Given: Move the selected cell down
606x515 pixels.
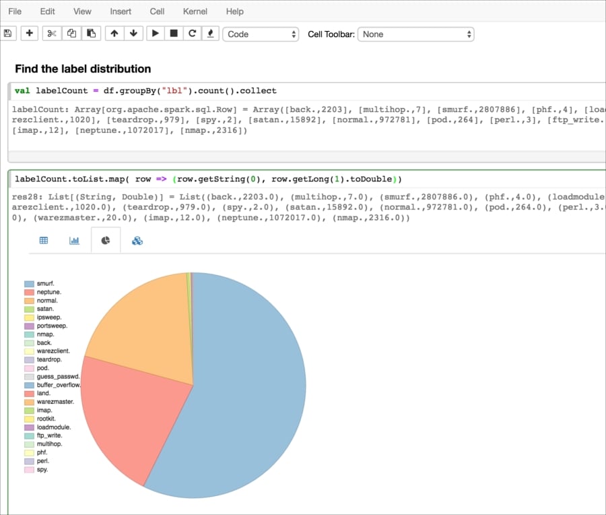Looking at the screenshot, I should point(133,33).
